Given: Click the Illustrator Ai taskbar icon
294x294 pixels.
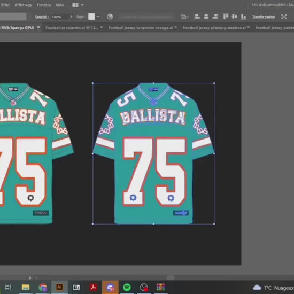Looking at the screenshot, I should click(59, 287).
